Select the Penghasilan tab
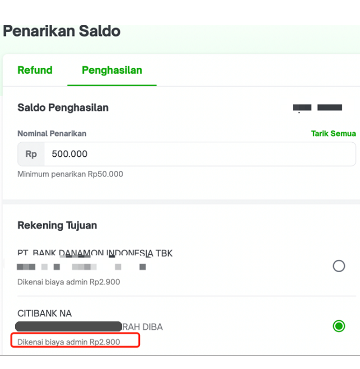The image size is (360, 369). click(112, 71)
